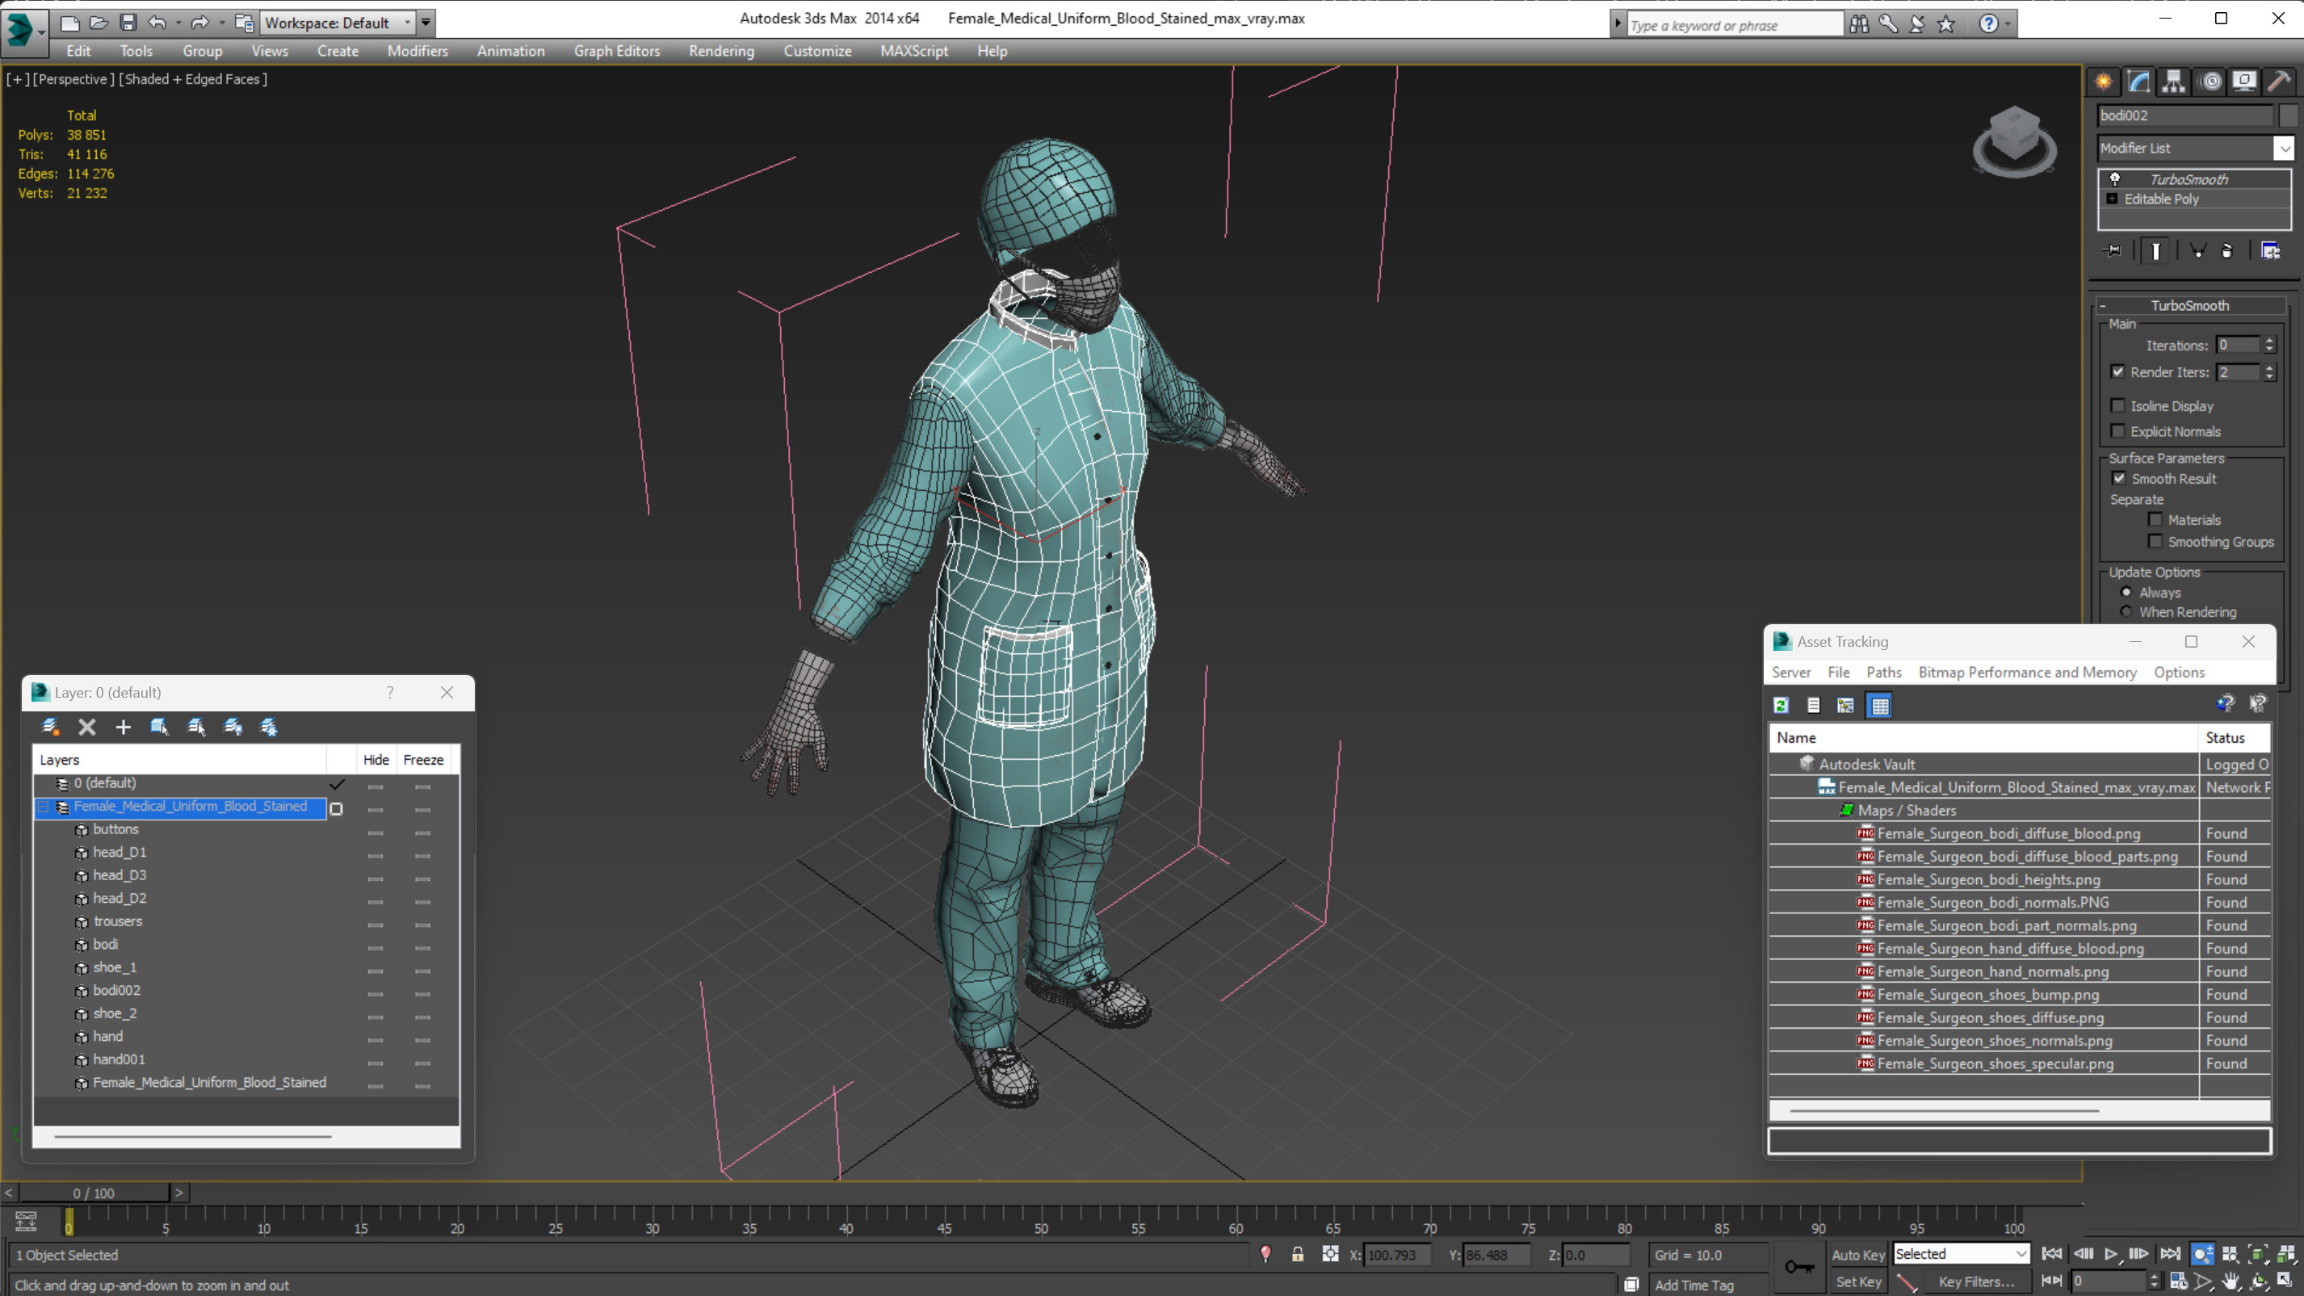2304x1296 pixels.
Task: Uncheck Smooth Result option
Action: coord(2119,479)
